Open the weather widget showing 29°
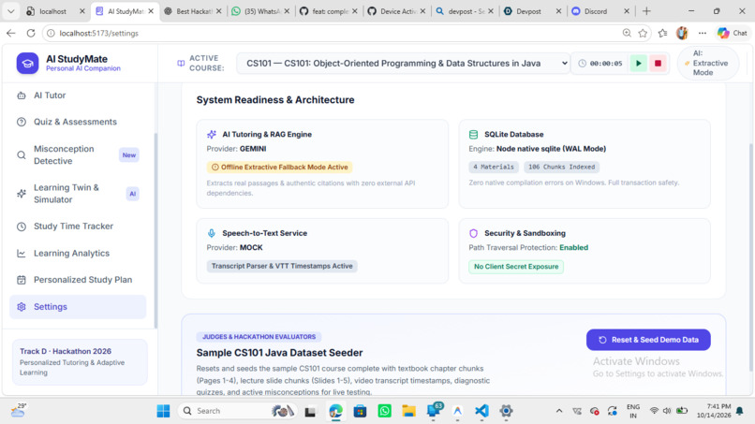 tap(19, 410)
